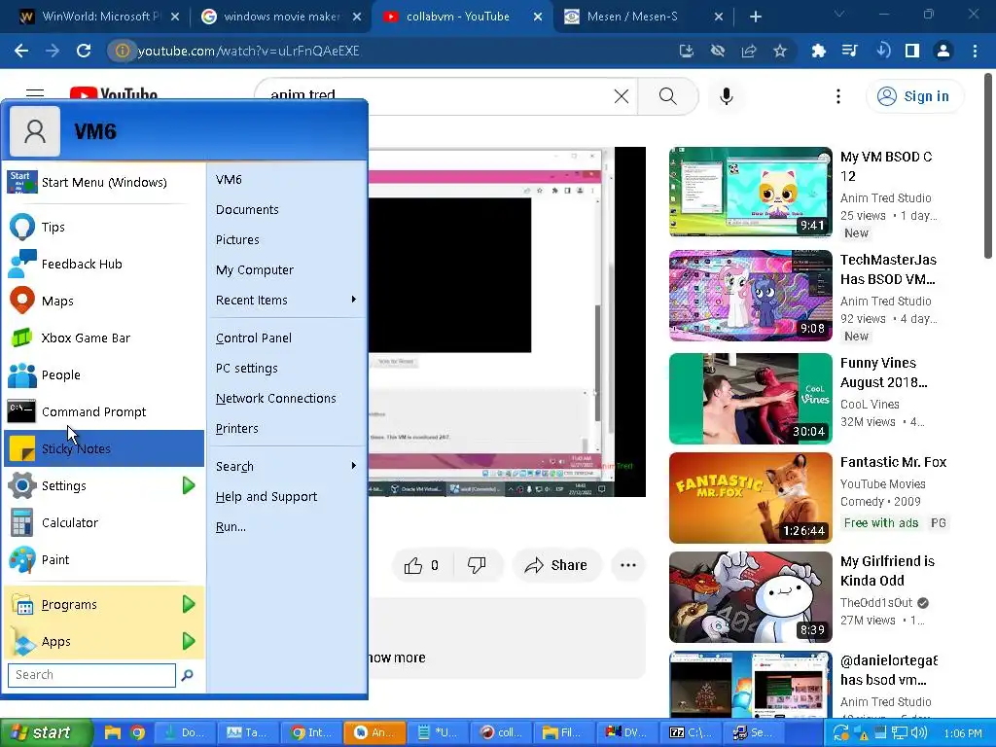Open more actions ellipsis under video

click(x=628, y=565)
